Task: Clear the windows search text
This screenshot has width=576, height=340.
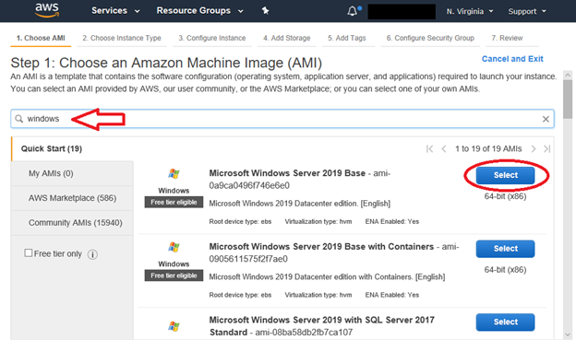Action: click(546, 119)
